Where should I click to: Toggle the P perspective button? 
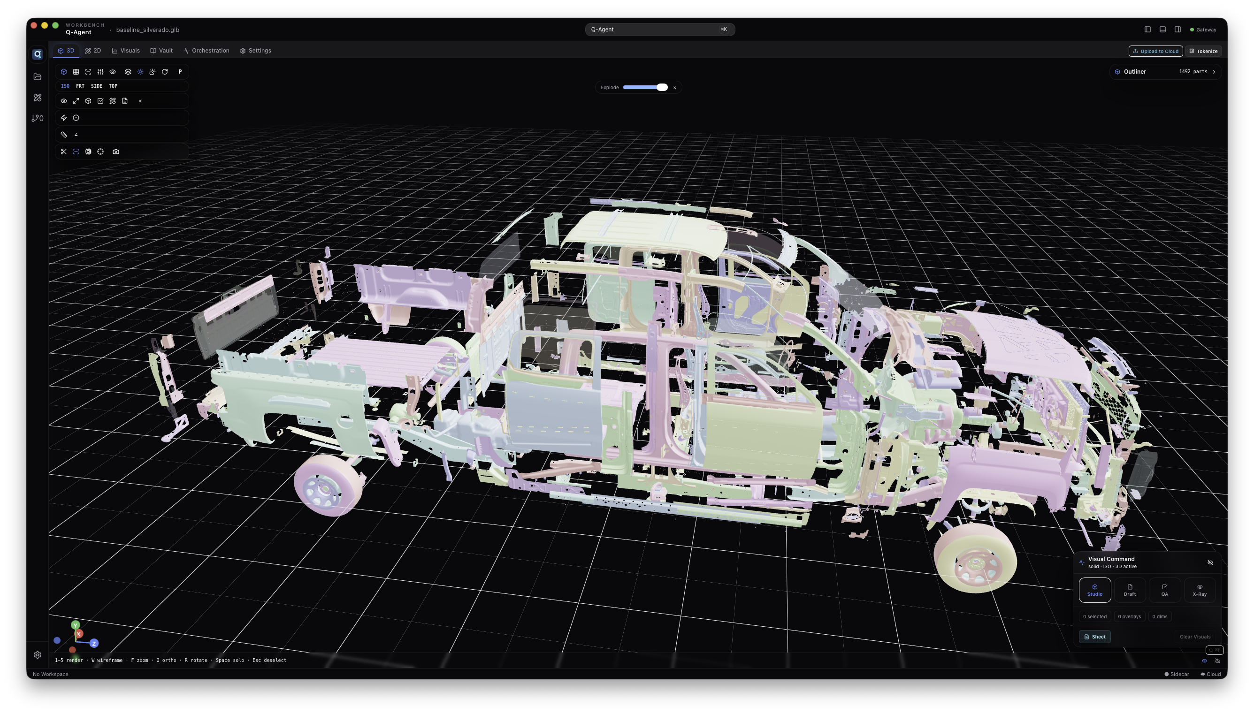180,72
